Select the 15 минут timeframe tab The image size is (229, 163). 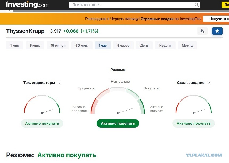(58, 45)
